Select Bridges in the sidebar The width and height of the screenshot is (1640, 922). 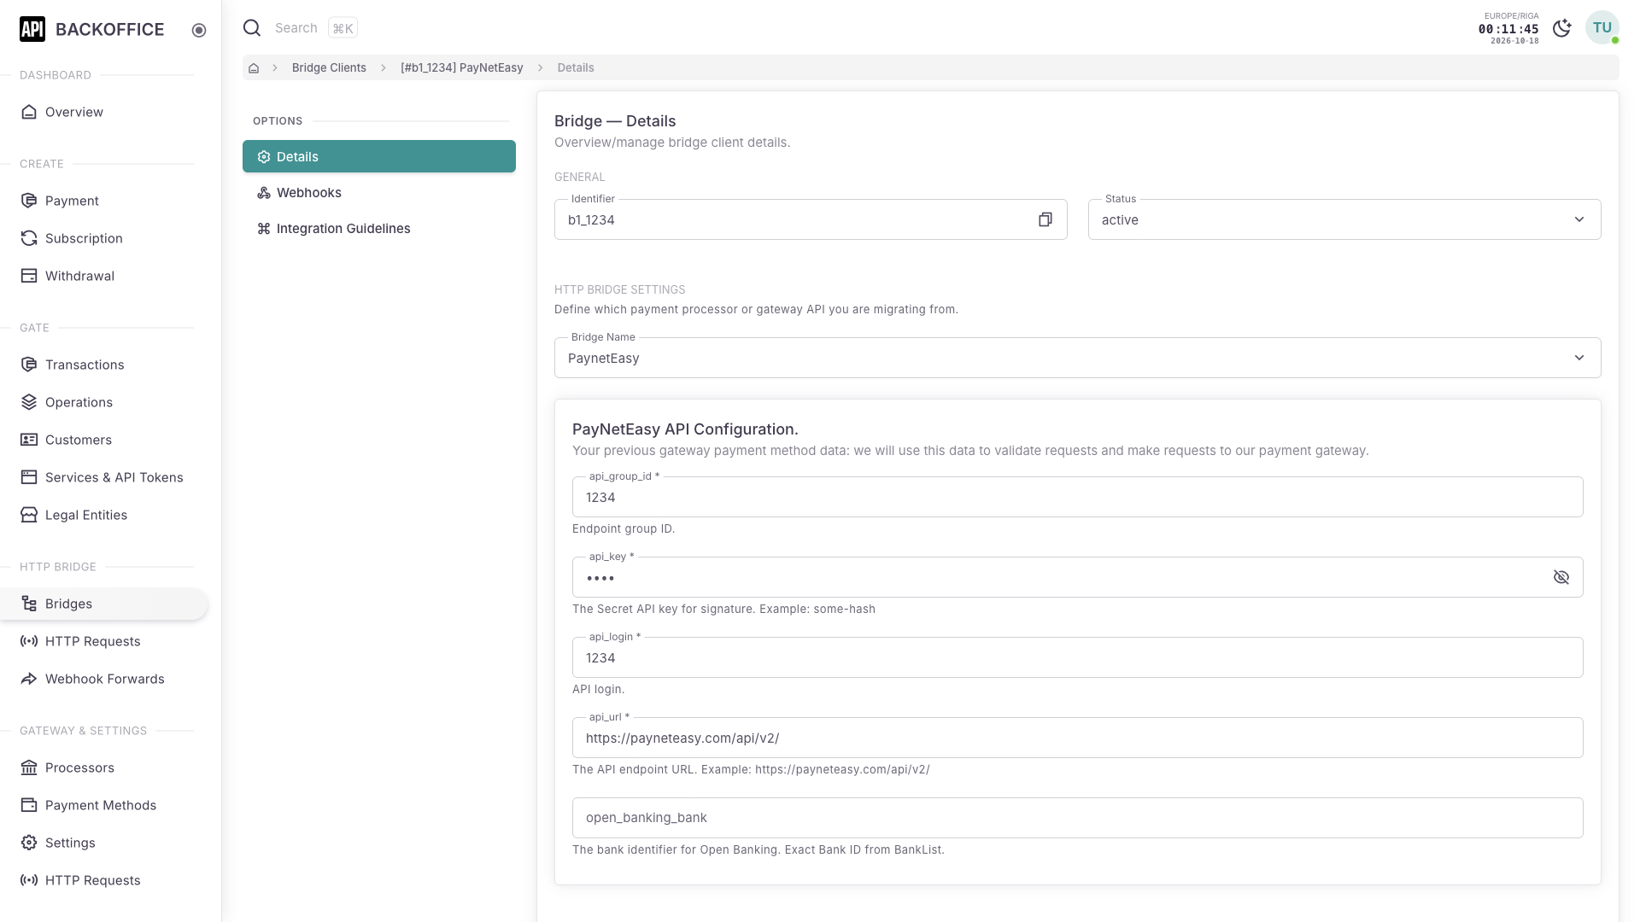104,604
